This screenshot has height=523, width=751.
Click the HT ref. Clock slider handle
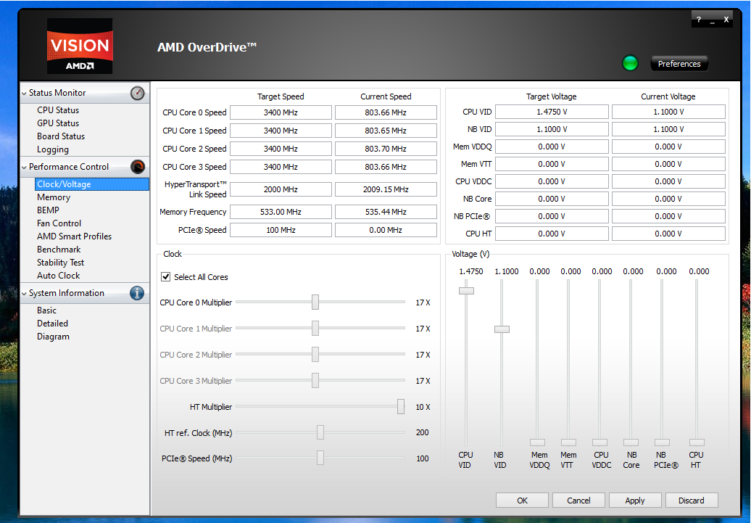tap(320, 432)
